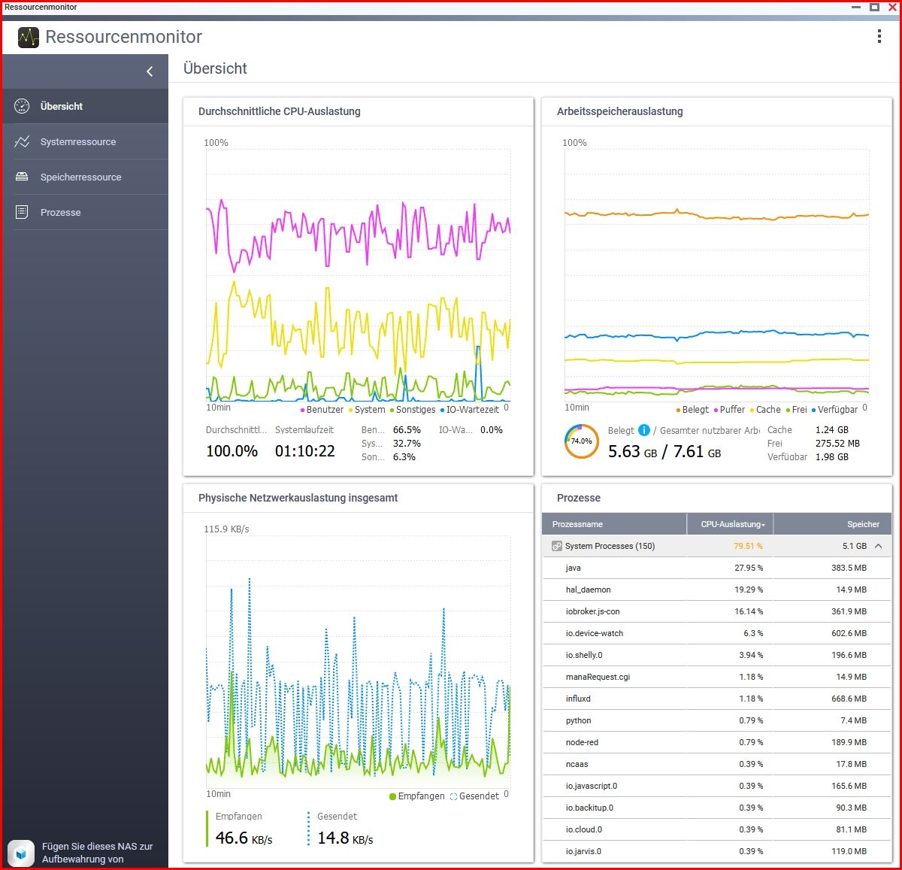
Task: Select the io.javascript.0 process row
Action: 717,786
